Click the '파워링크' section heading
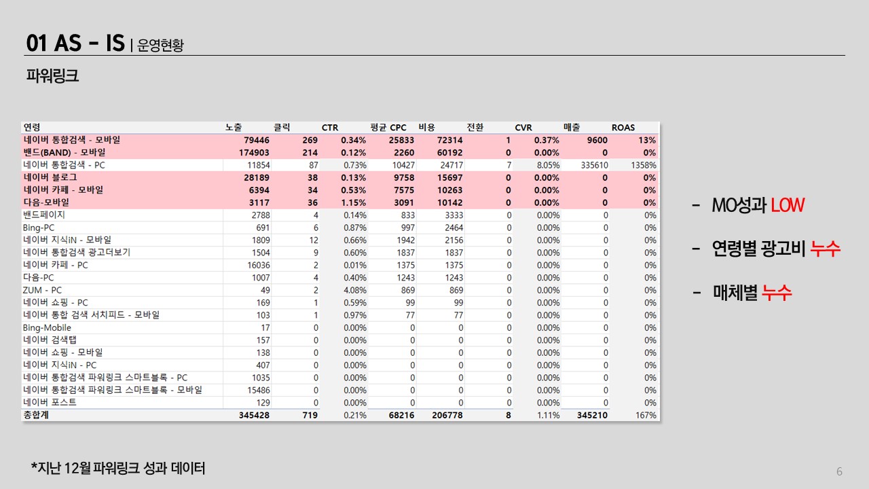 pos(52,75)
